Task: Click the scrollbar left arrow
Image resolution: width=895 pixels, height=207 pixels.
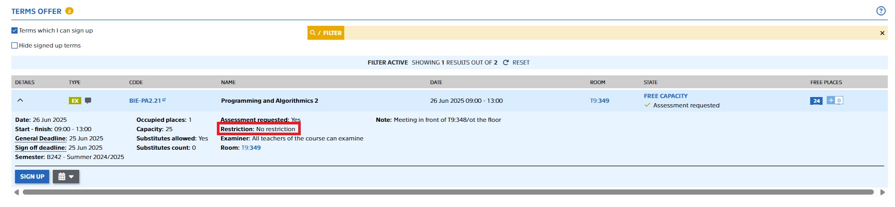Action: 17,192
